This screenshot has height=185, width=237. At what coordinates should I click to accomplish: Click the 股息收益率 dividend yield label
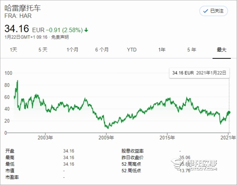click(133, 151)
